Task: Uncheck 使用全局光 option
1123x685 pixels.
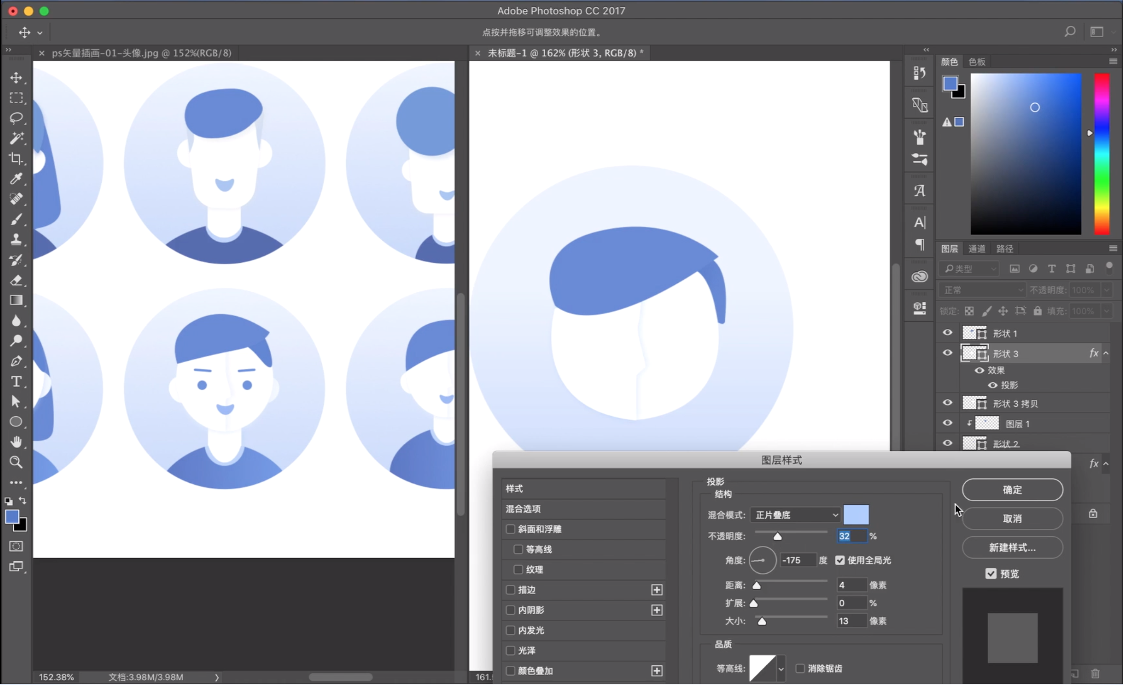Action: tap(840, 560)
